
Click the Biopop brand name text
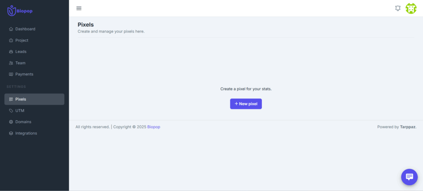pyautogui.click(x=24, y=11)
